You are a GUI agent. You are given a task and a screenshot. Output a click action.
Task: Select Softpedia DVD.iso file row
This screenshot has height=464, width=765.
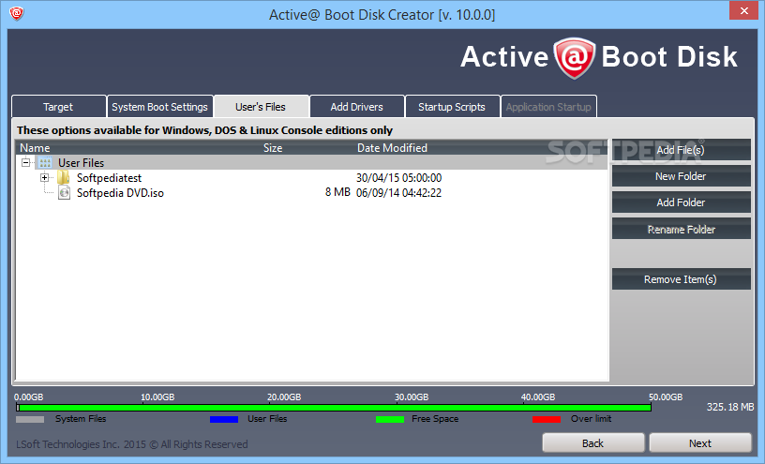point(312,193)
